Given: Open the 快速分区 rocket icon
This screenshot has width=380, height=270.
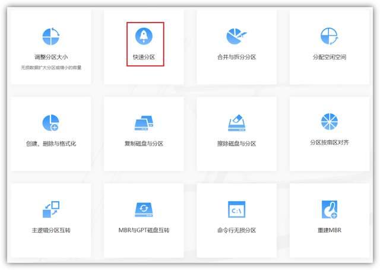Looking at the screenshot, I should click(144, 36).
